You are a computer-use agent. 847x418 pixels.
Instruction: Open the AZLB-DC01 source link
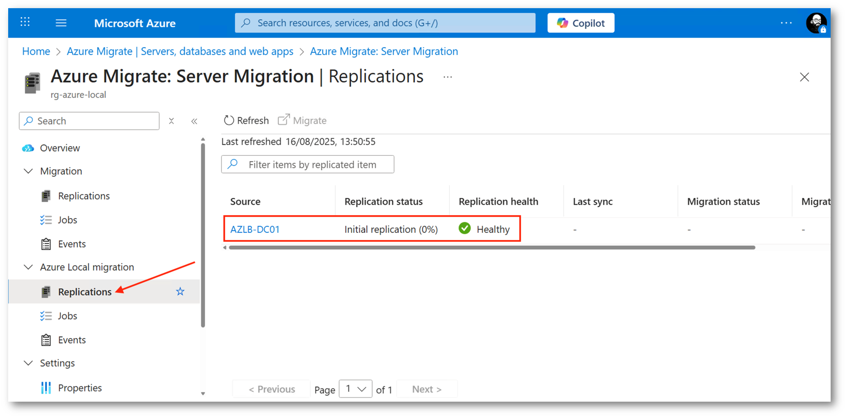point(255,229)
